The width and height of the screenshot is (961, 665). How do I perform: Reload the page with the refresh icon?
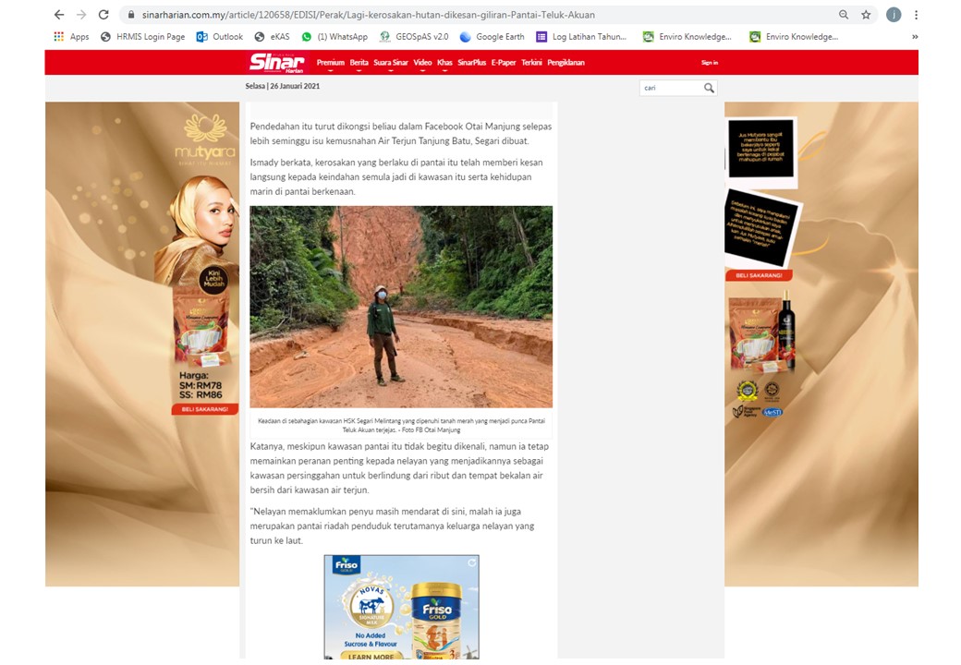pyautogui.click(x=103, y=15)
